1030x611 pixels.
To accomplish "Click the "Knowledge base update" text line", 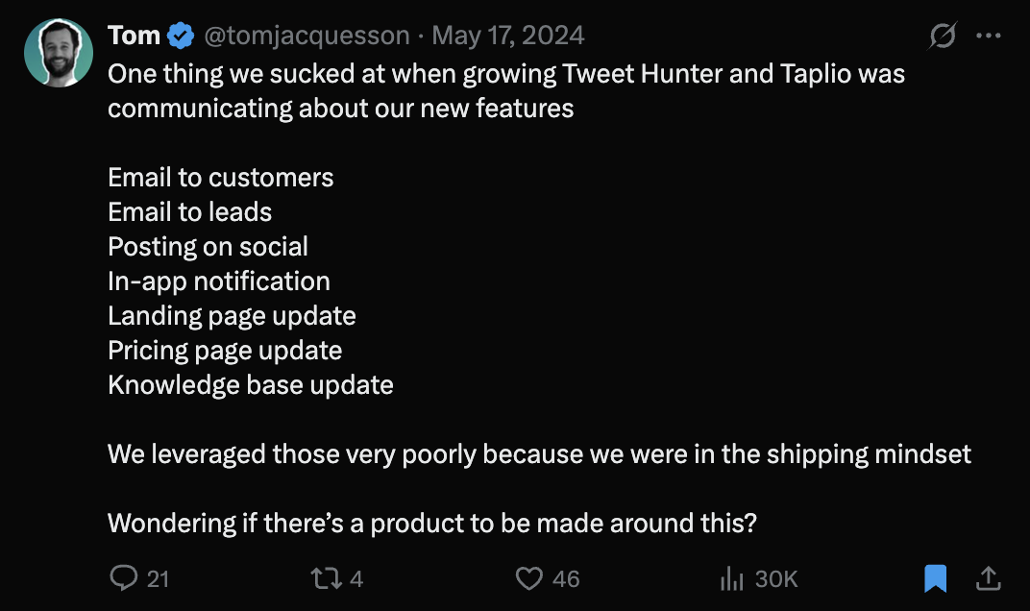I will [x=251, y=385].
